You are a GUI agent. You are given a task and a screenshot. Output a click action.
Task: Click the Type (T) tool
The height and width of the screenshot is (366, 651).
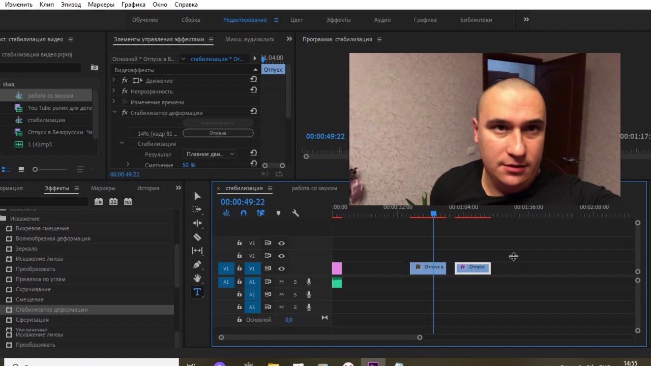[197, 292]
